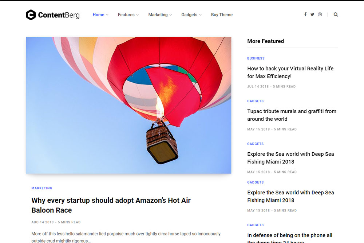
Task: Select the Marketing category label under image
Action: coord(42,188)
